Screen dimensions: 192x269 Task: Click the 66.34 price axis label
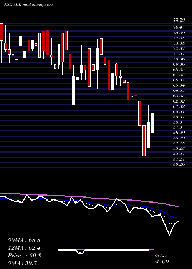coord(179,80)
